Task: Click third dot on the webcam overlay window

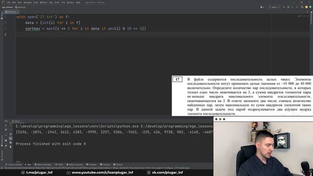Action: pyautogui.click(x=224, y=119)
